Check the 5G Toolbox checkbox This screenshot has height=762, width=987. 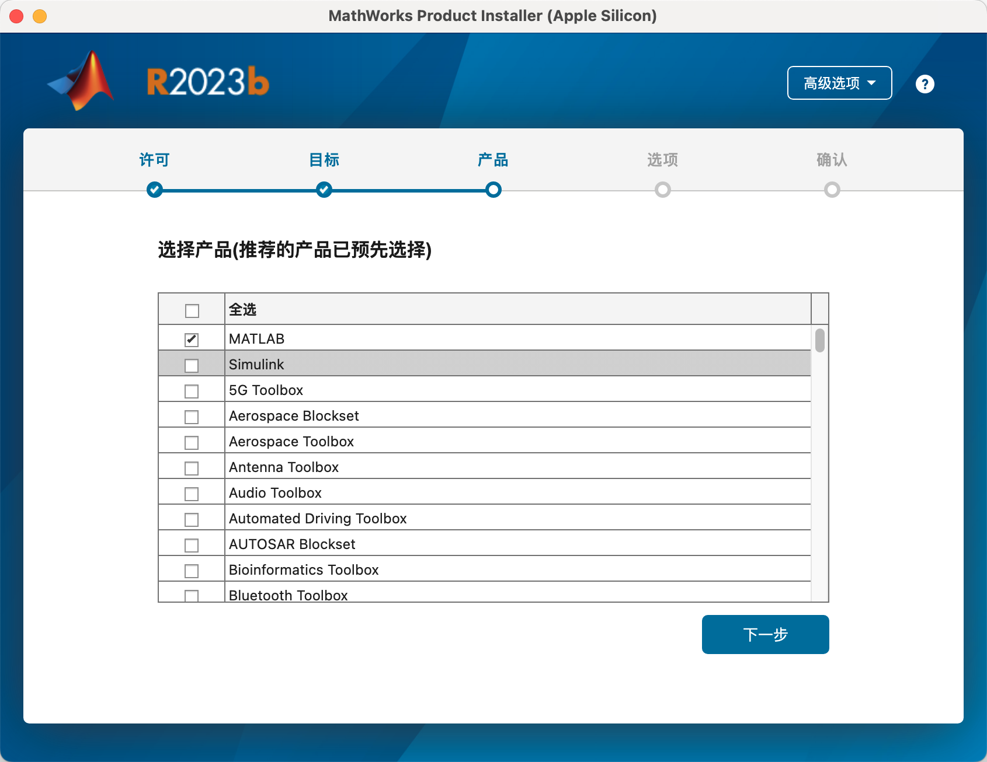point(192,391)
